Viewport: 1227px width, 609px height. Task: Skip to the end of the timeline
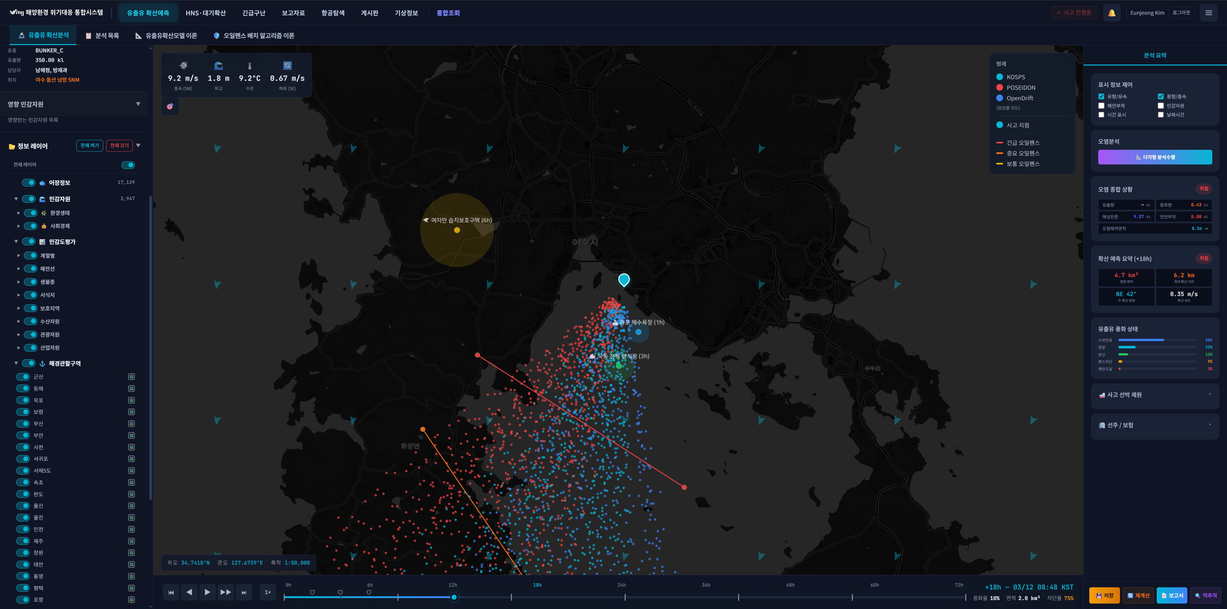click(244, 592)
